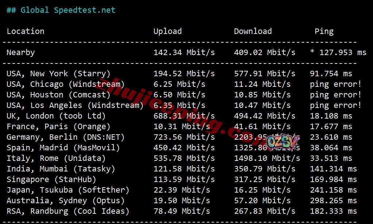Select the USA, Houston (Comcast) row

coord(58,95)
